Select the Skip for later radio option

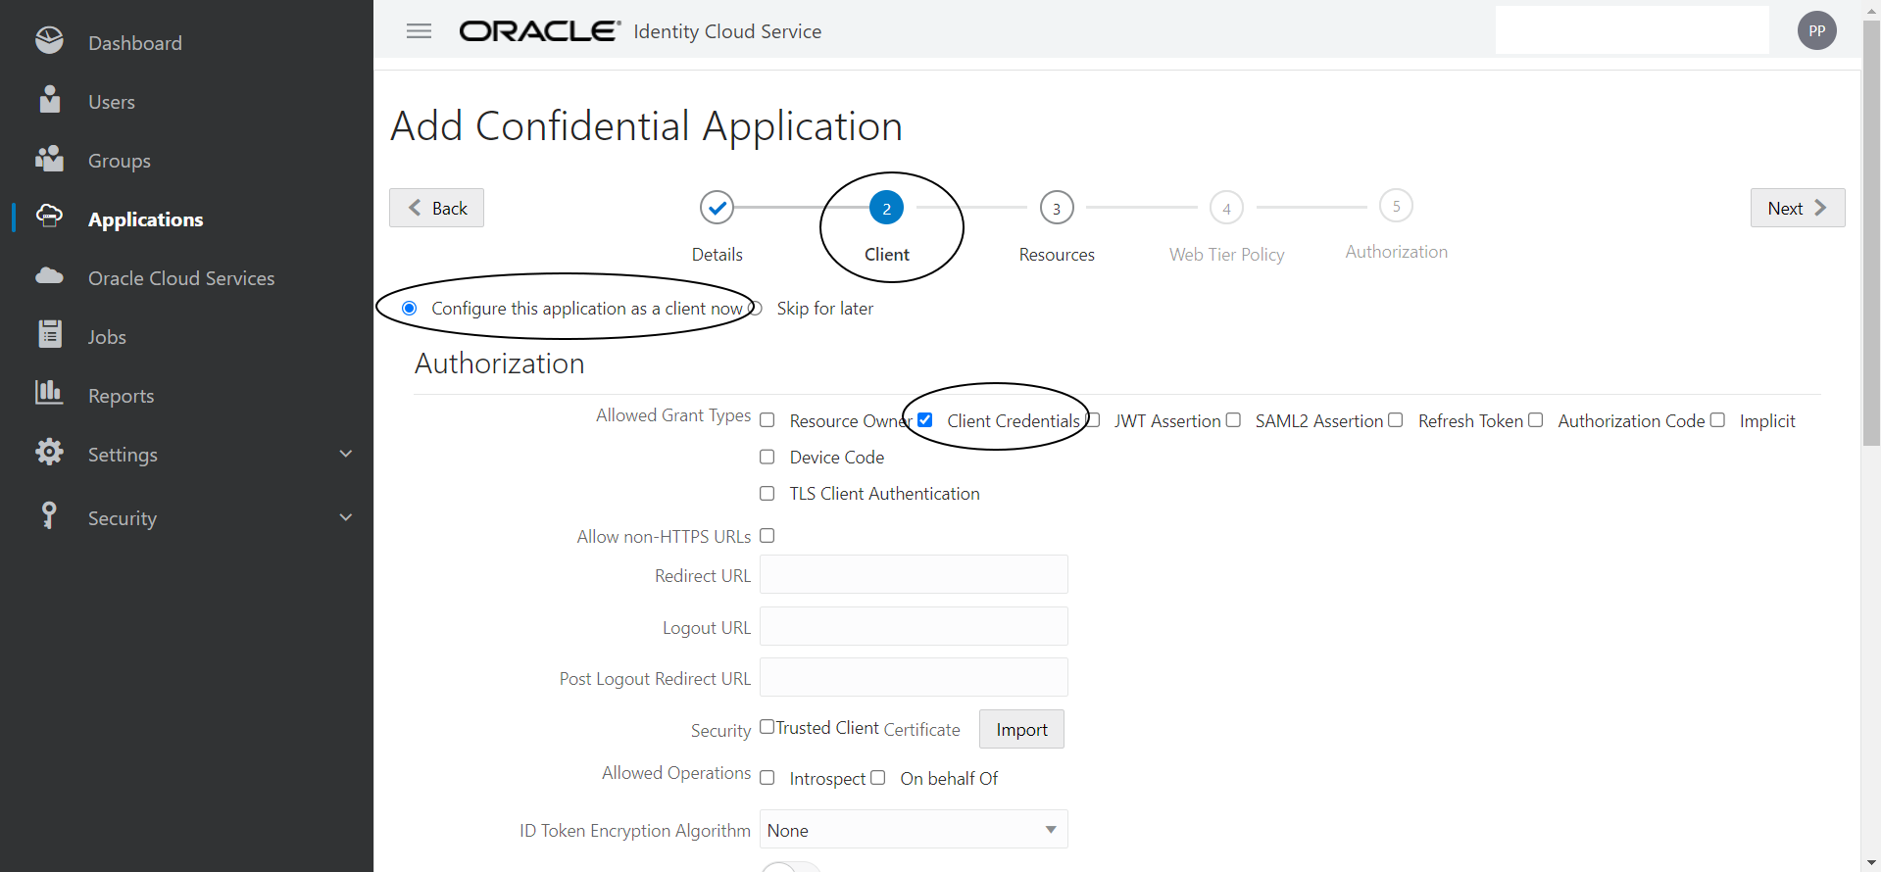pos(756,309)
